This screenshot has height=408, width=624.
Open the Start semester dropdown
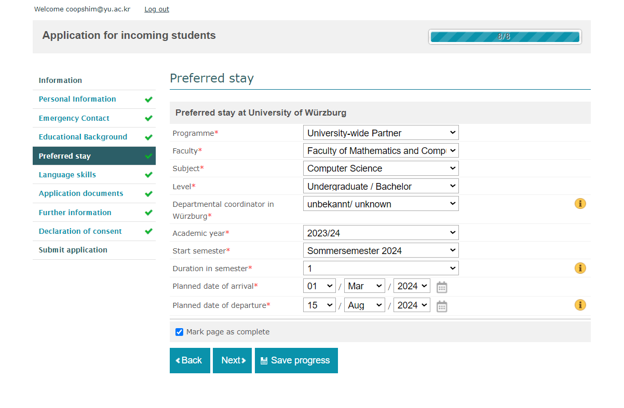(381, 251)
